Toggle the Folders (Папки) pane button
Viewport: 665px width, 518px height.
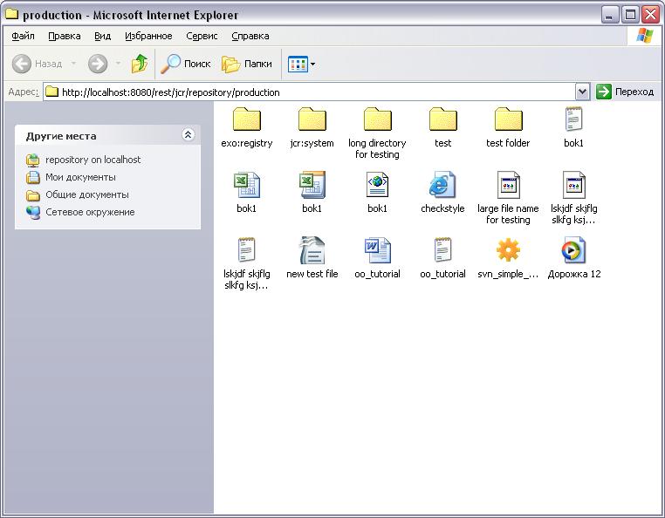pos(247,64)
